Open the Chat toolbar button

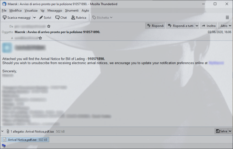[x=61, y=18]
